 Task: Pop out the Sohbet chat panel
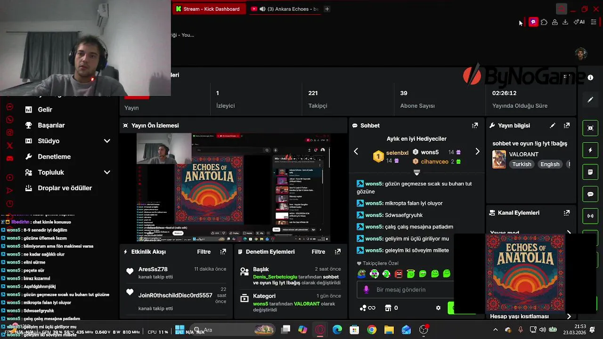[475, 126]
